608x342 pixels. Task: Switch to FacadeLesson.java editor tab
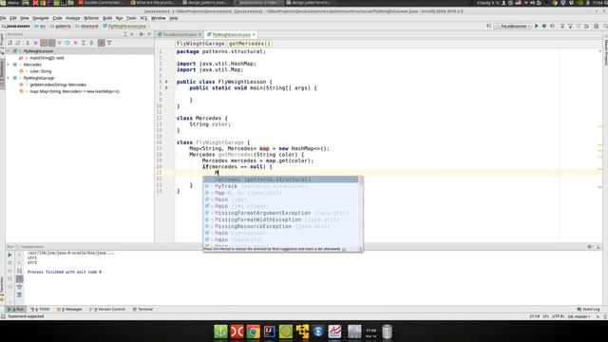click(x=179, y=34)
